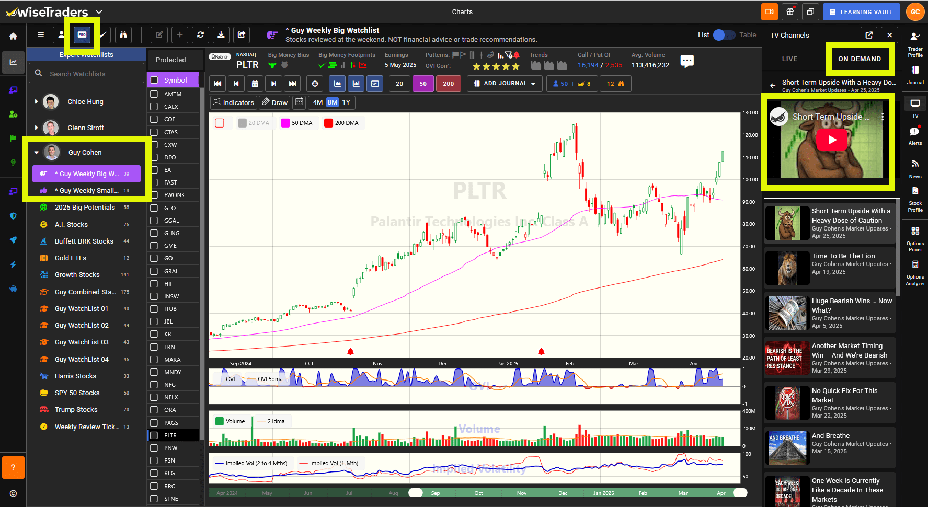Switch chart view with the List/Table toggle
928x507 pixels.
click(x=724, y=34)
